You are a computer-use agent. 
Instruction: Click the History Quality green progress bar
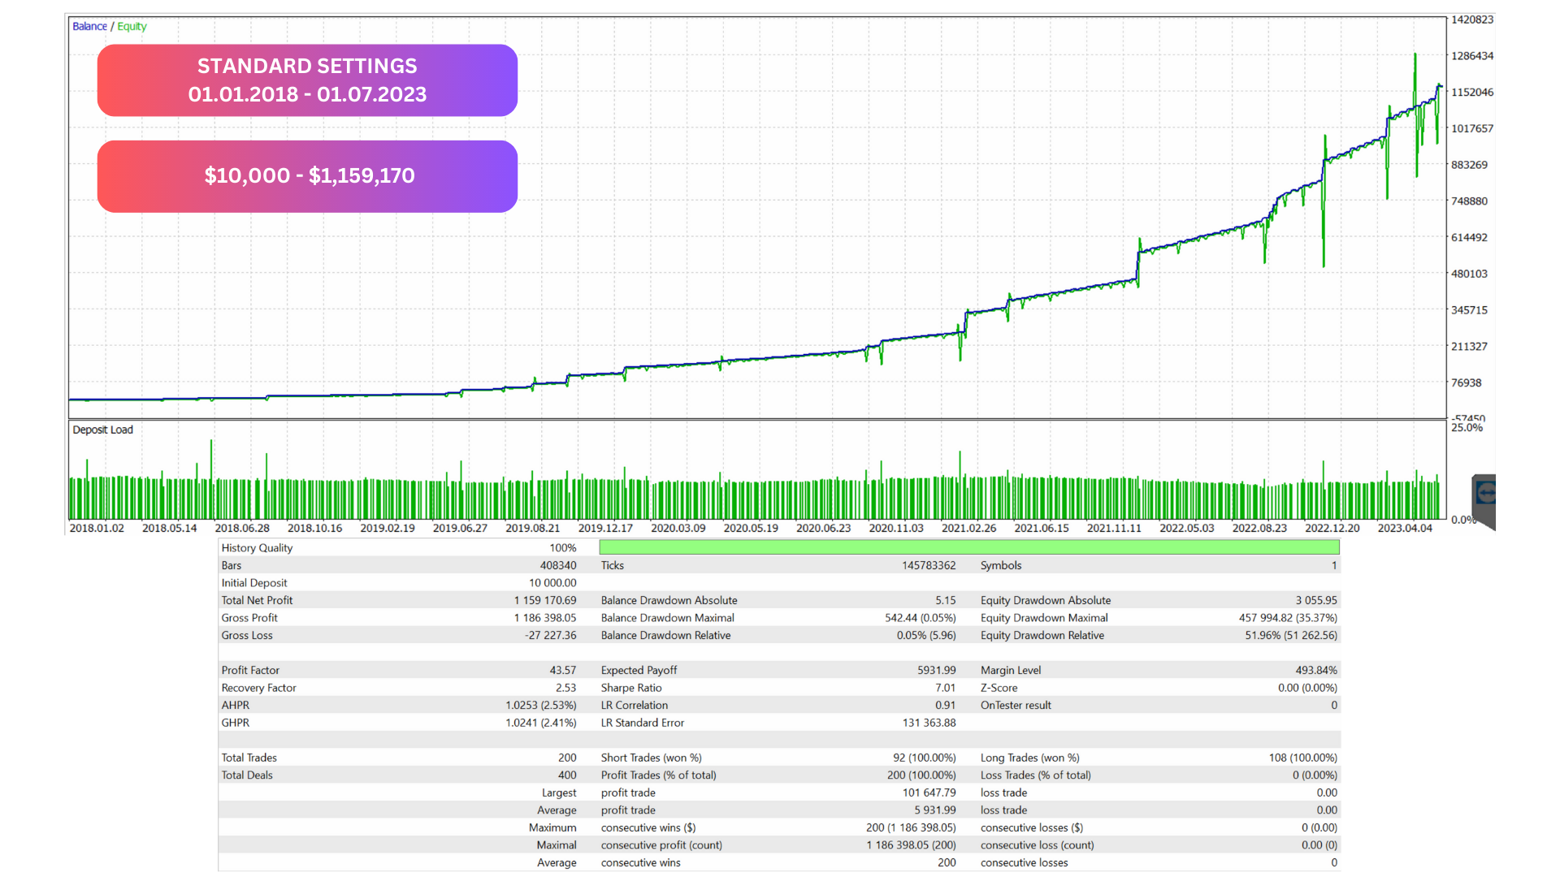coord(968,548)
